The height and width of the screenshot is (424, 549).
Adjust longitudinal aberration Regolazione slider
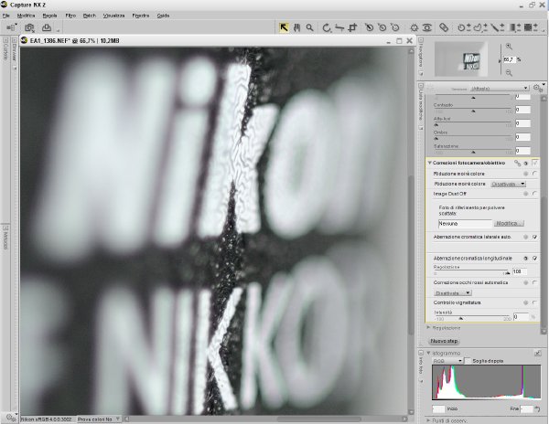[x=507, y=273]
